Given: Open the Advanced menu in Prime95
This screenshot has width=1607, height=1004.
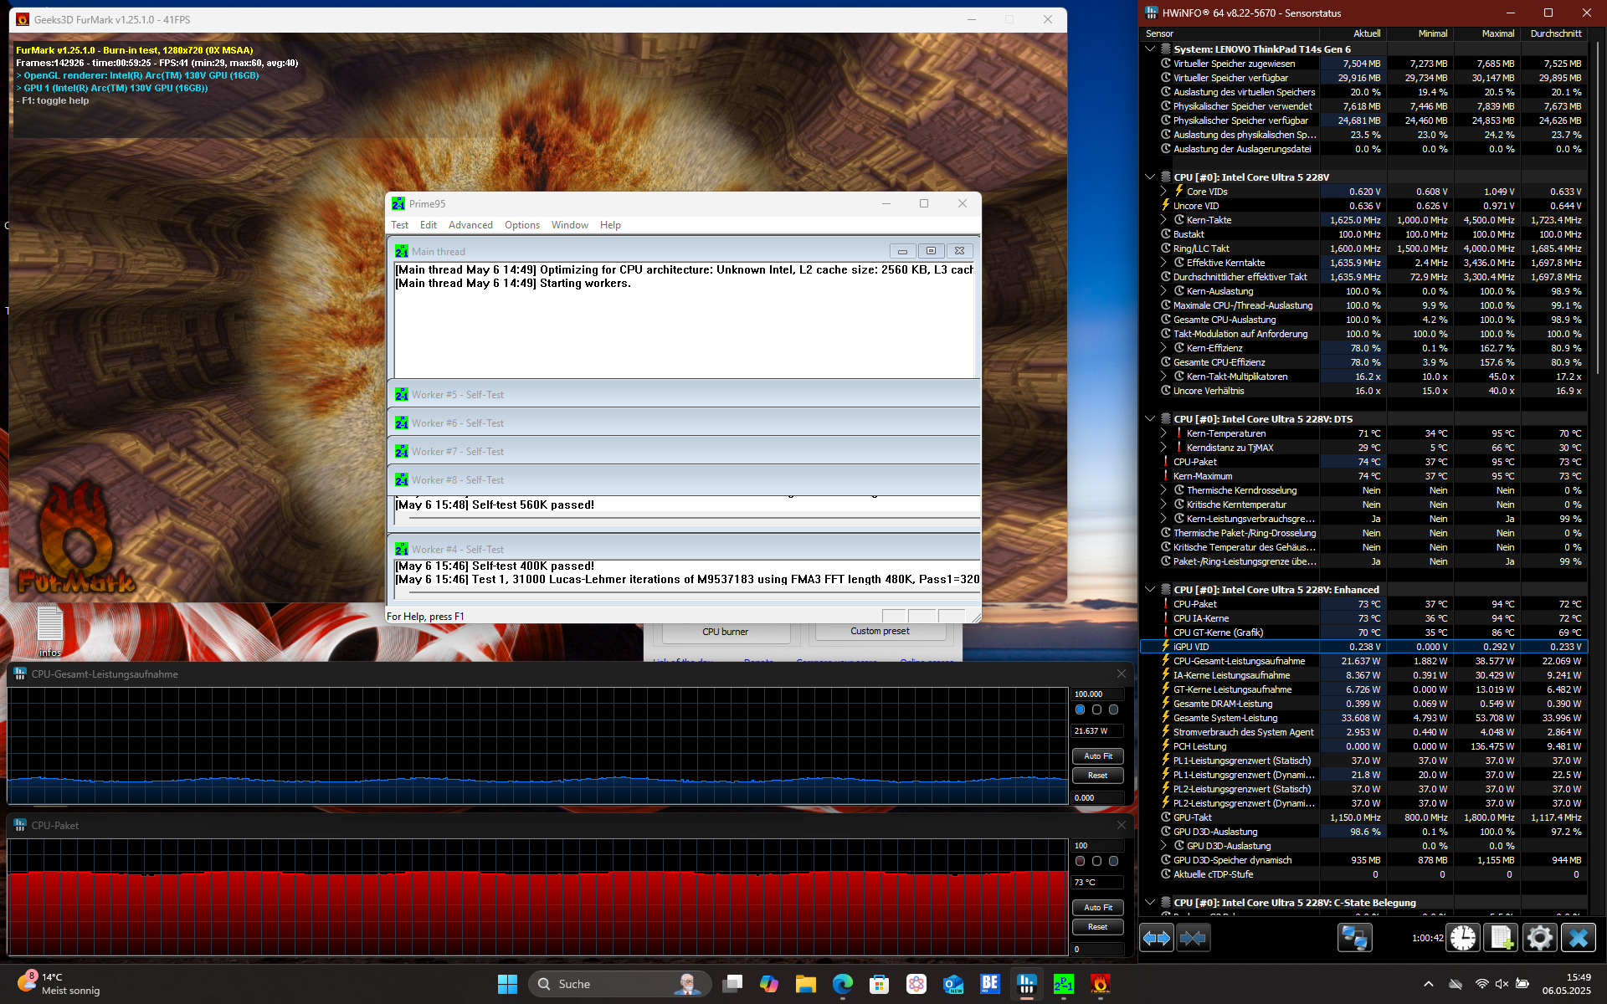Looking at the screenshot, I should coord(470,225).
